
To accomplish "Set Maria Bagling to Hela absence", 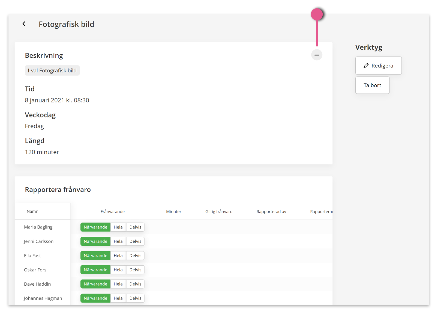I will click(x=118, y=227).
